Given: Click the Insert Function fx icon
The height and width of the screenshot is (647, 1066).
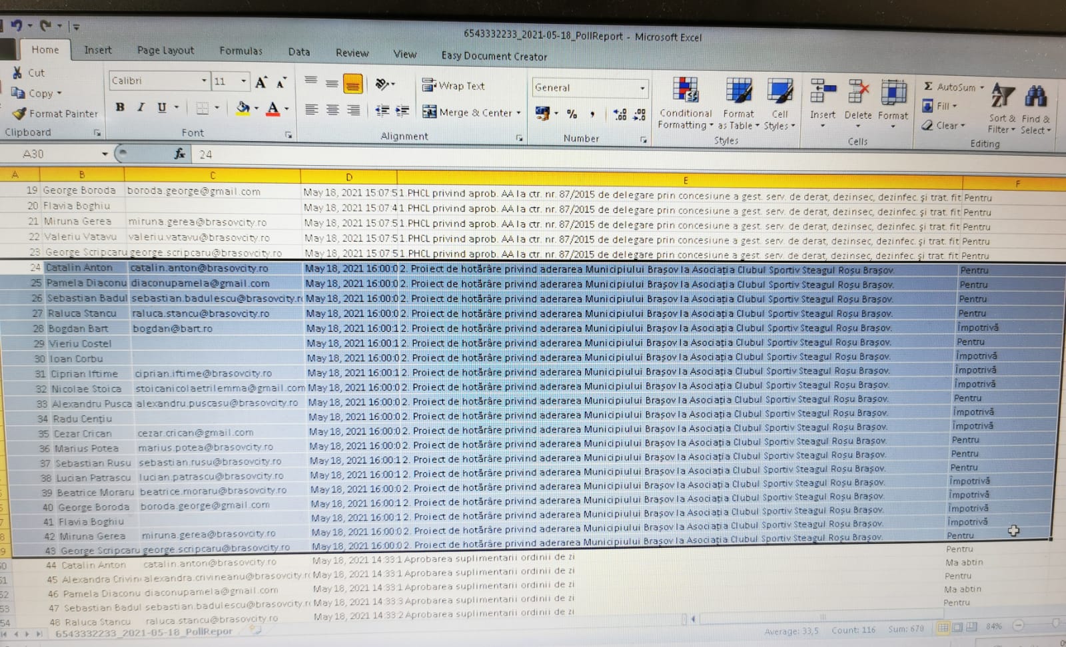Looking at the screenshot, I should point(179,154).
